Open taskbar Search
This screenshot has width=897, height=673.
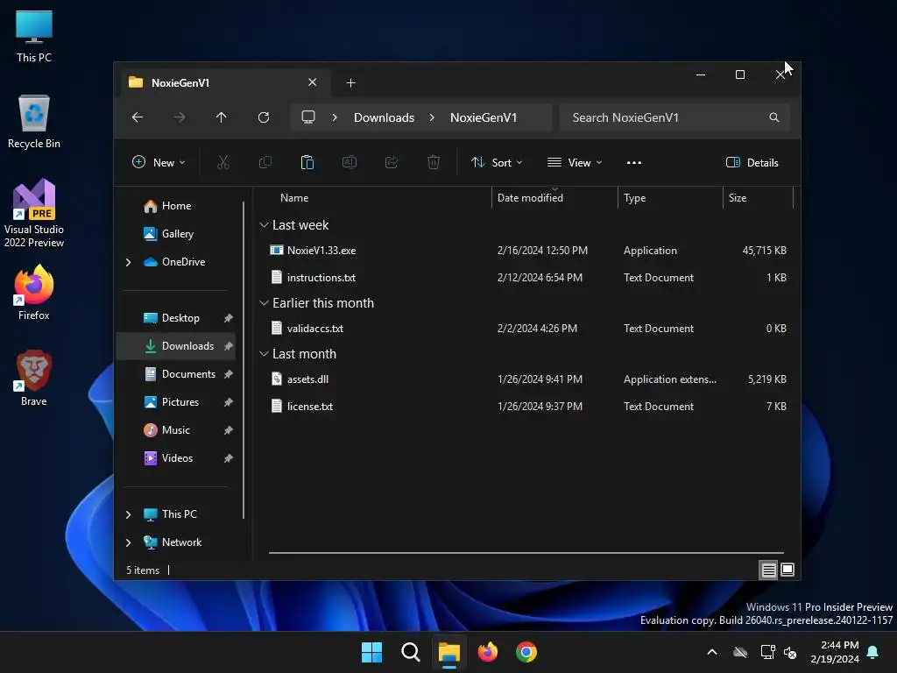pyautogui.click(x=410, y=652)
